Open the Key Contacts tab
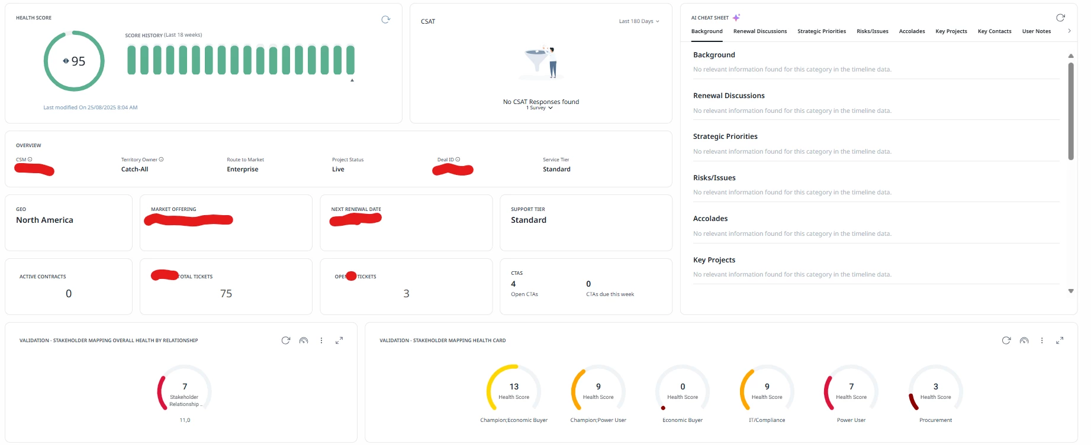The image size is (1091, 445). pyautogui.click(x=995, y=31)
